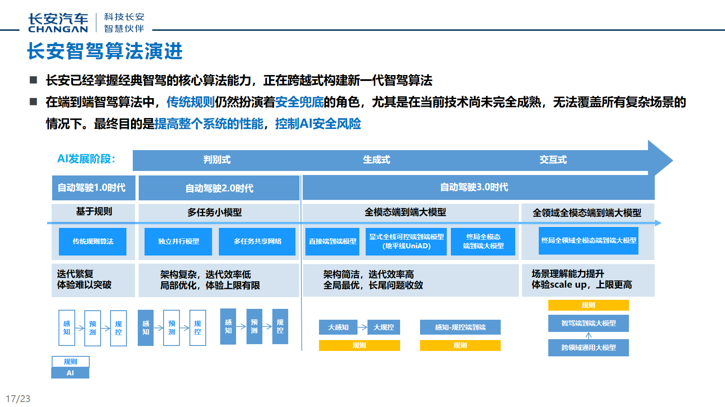Click the 自动驾驶1.0时代 header
The width and height of the screenshot is (725, 407).
point(93,188)
